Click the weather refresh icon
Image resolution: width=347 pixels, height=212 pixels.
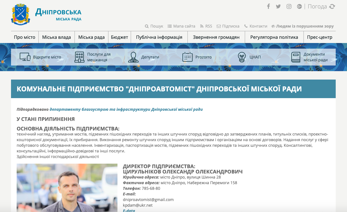pyautogui.click(x=332, y=6)
